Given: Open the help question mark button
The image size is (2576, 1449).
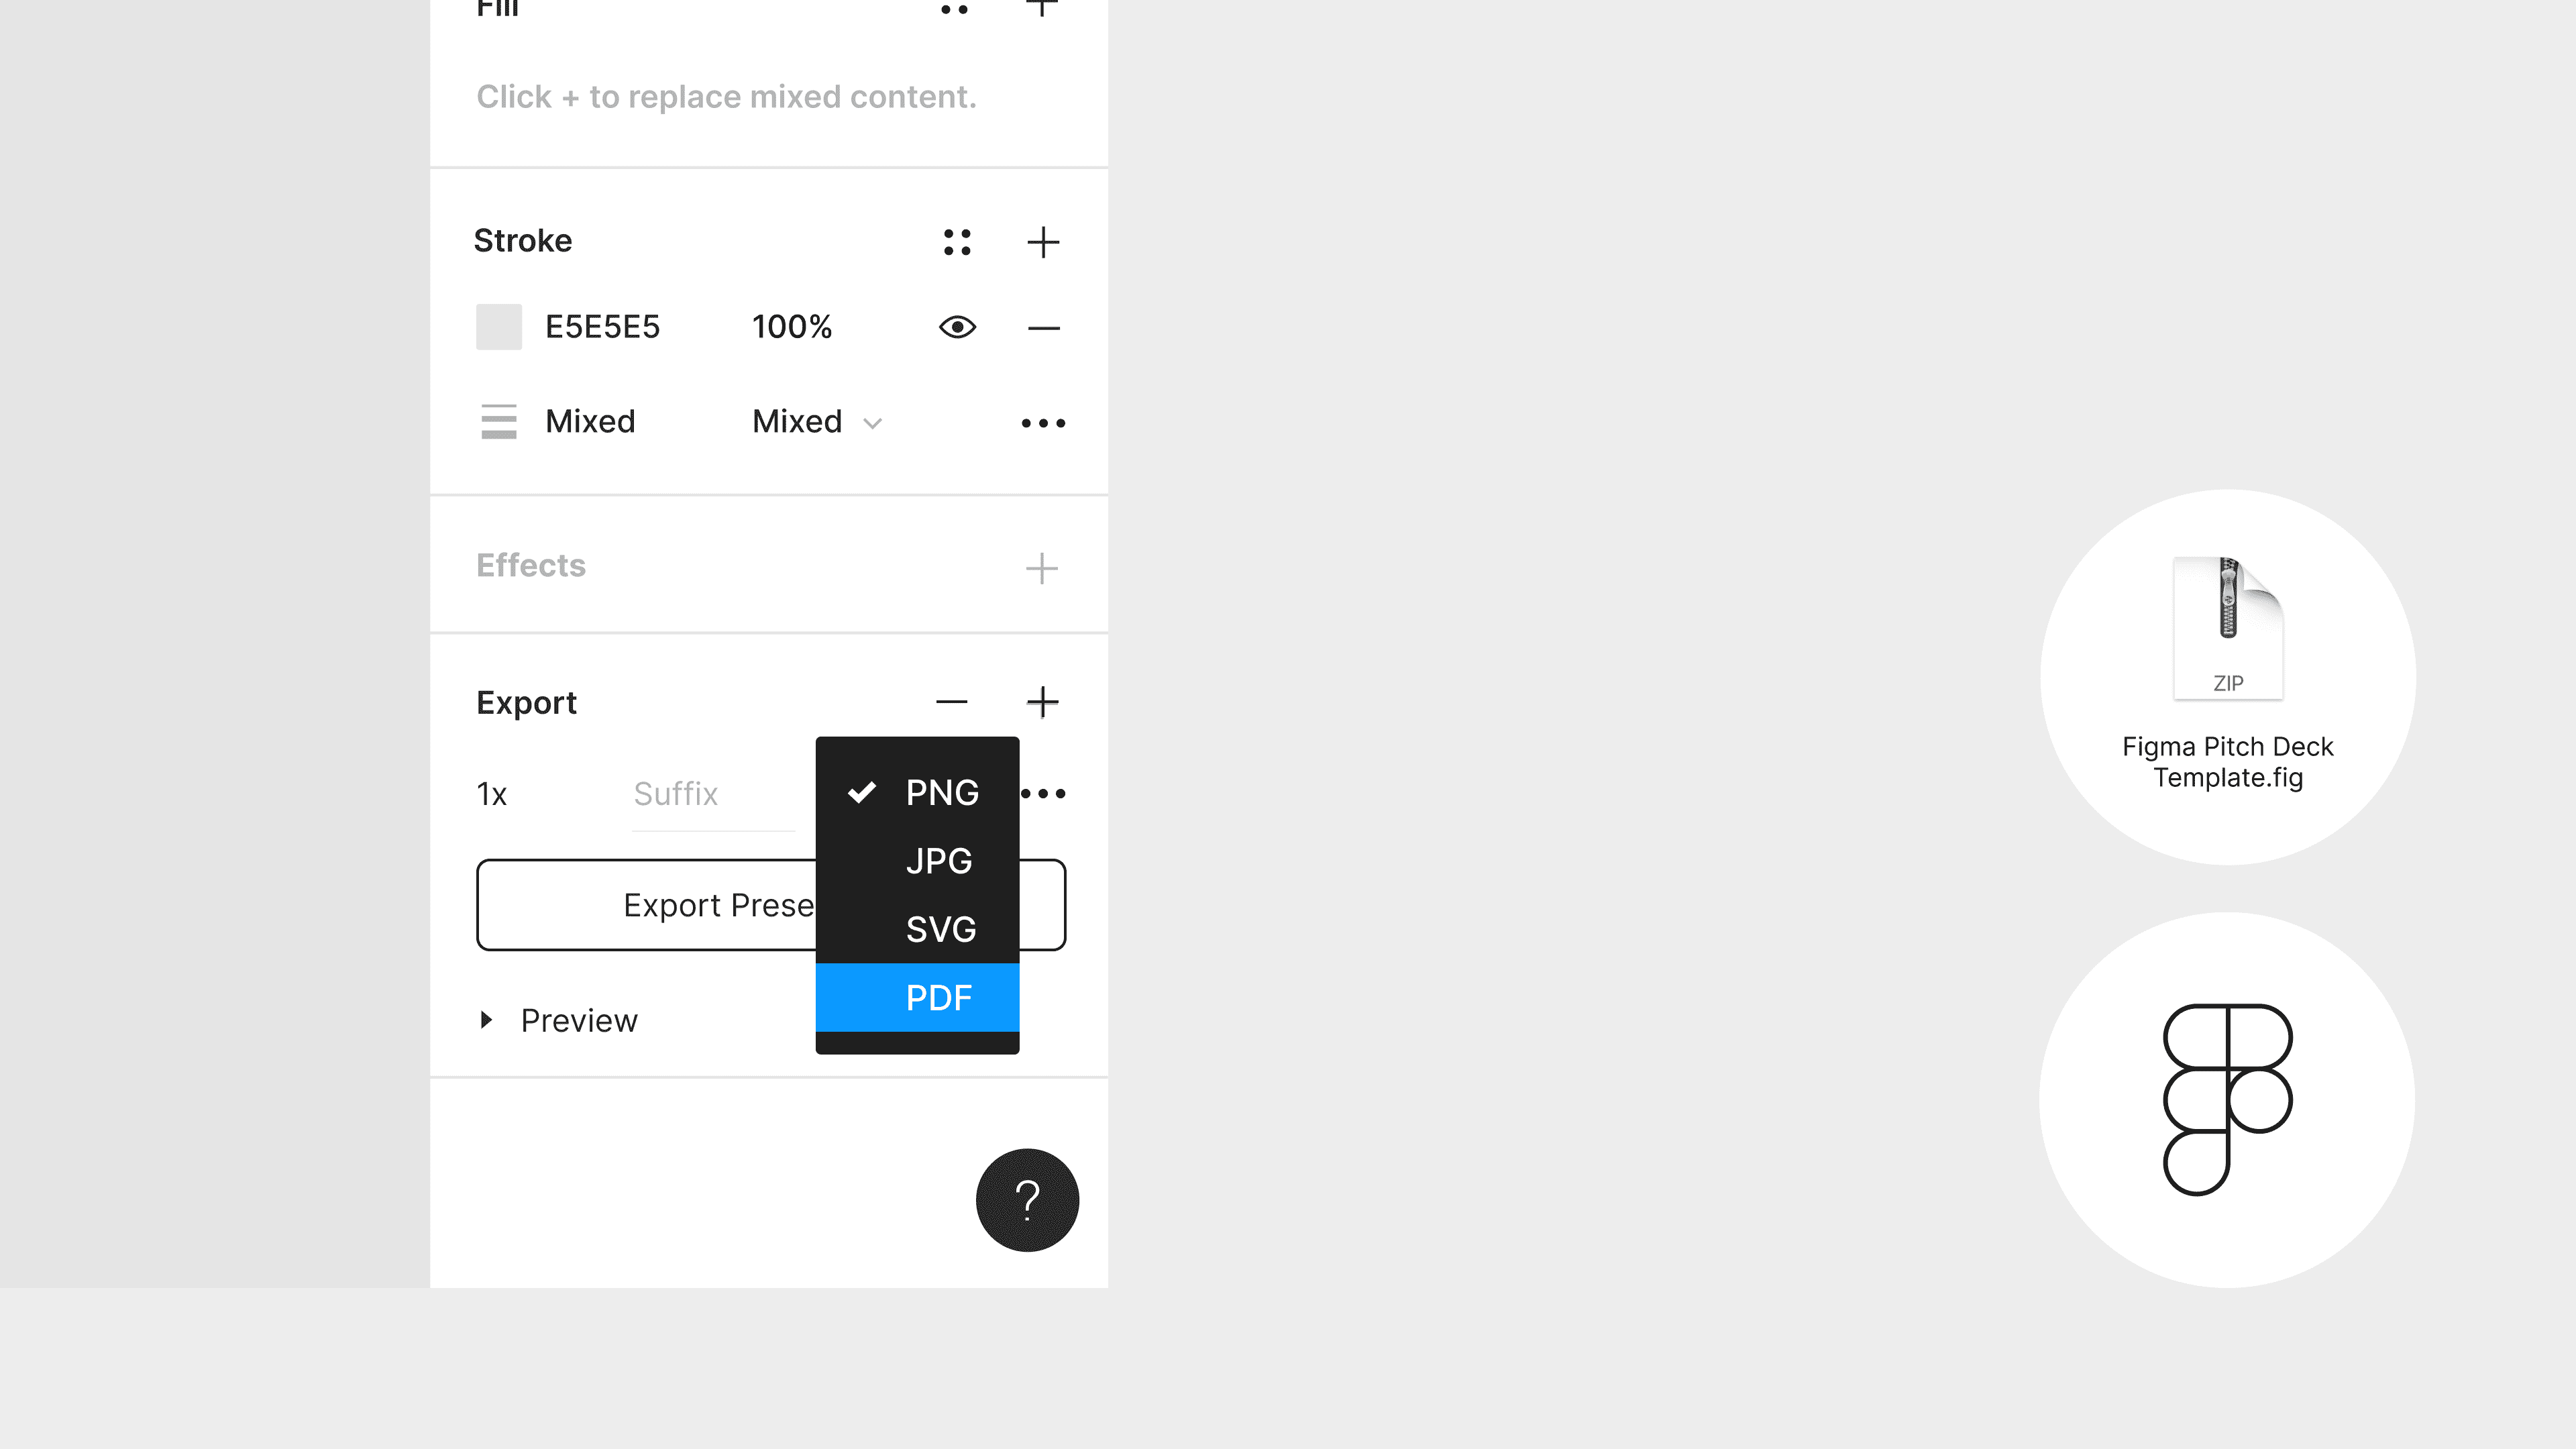Looking at the screenshot, I should pos(1027,1200).
